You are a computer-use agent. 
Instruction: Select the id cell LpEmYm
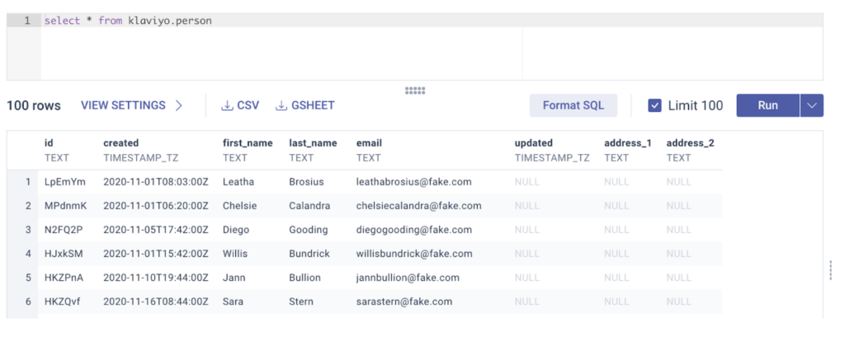coord(64,182)
